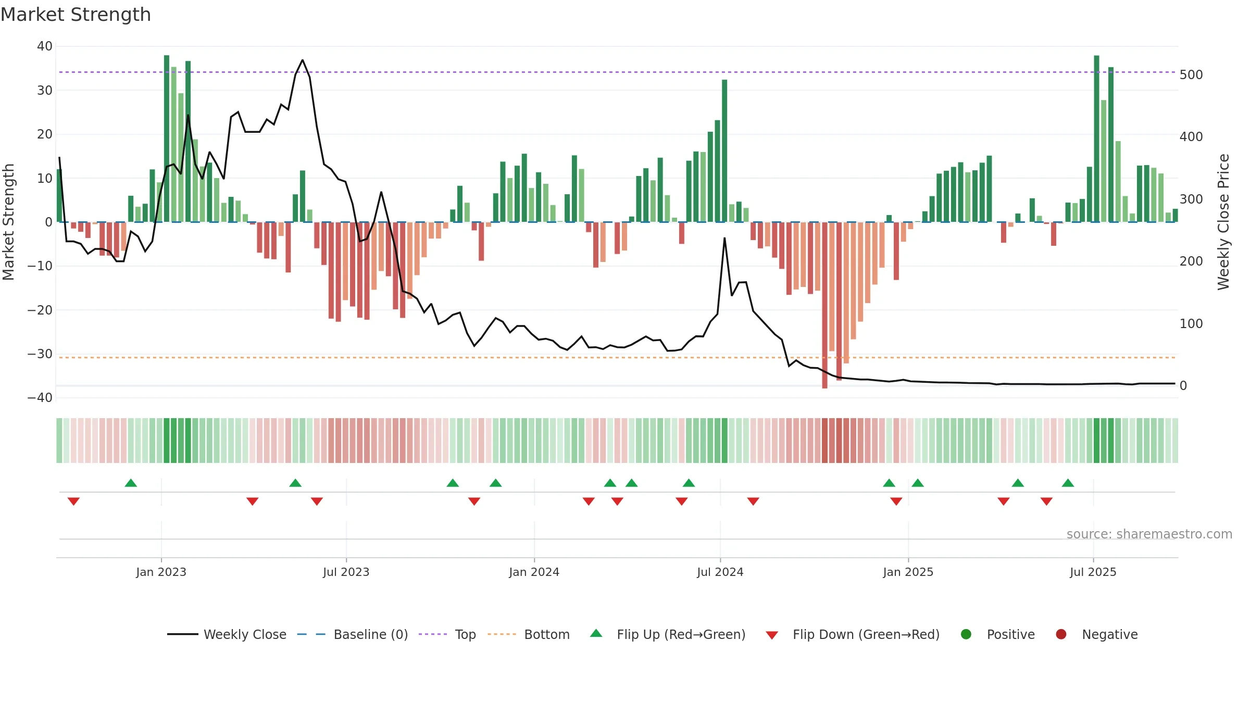Click the red Flip Down legend triangle icon

point(772,635)
